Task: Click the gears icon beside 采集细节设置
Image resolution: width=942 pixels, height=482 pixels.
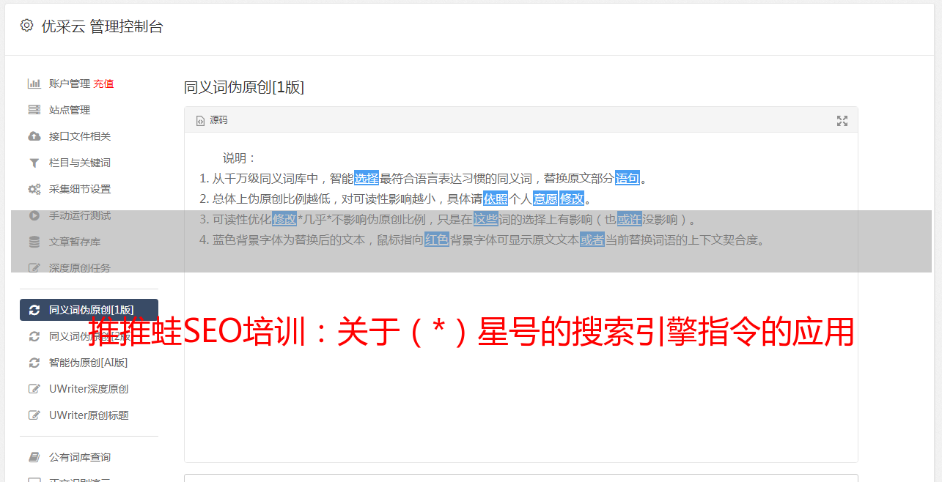Action: (x=34, y=189)
